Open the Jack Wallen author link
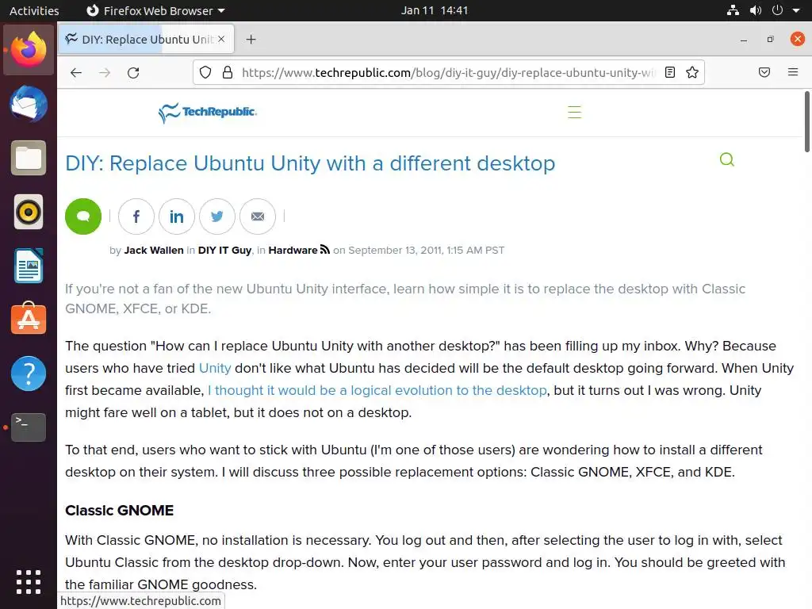This screenshot has width=812, height=609. [154, 250]
